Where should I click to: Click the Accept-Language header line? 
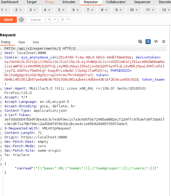point(37,102)
